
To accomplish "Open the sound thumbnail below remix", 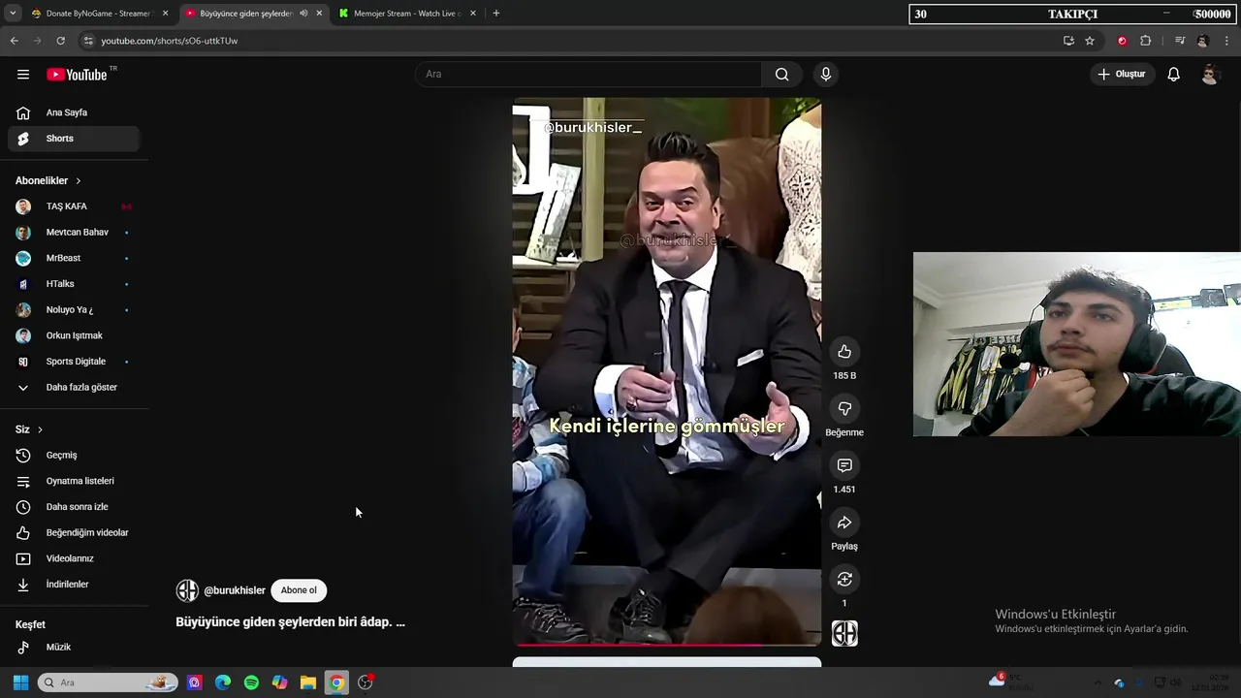I will pos(844,634).
